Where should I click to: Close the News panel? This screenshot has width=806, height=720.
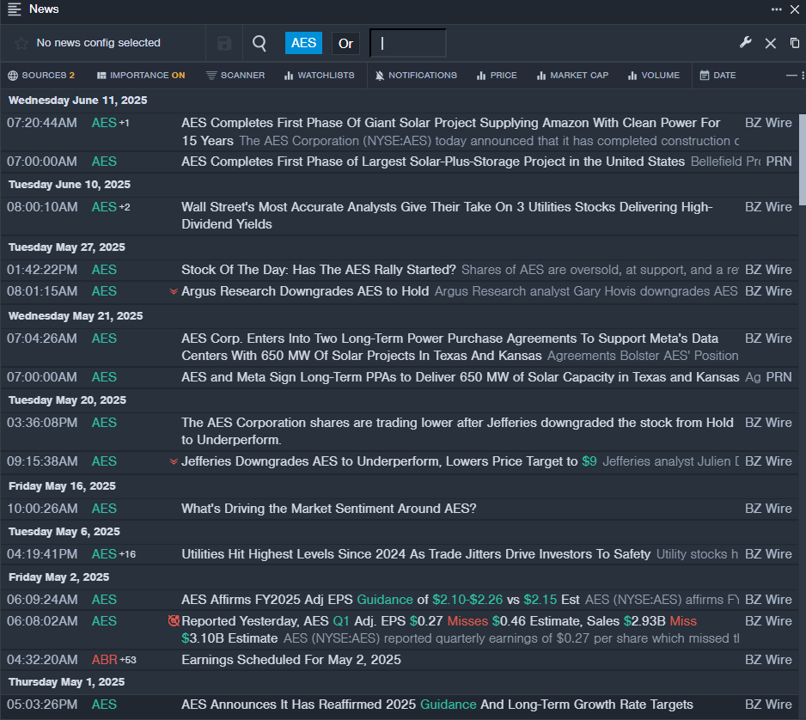tap(795, 9)
